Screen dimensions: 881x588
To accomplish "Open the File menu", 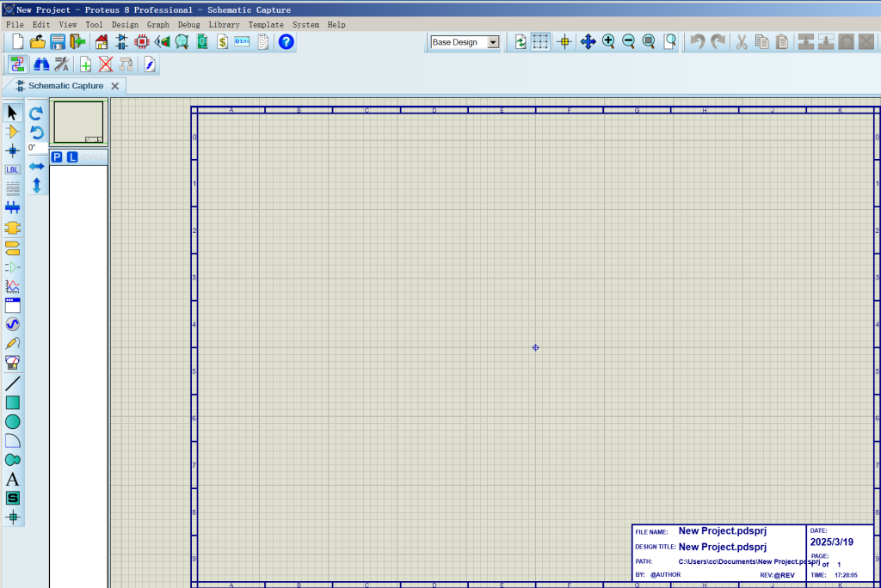I will tap(15, 25).
